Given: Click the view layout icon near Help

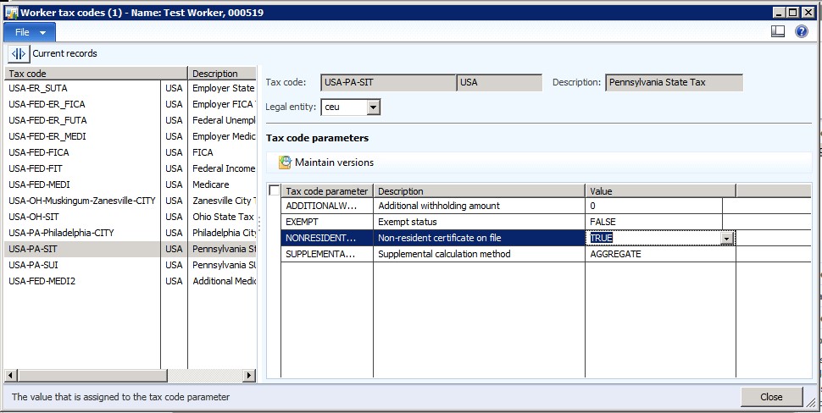Looking at the screenshot, I should tap(778, 31).
